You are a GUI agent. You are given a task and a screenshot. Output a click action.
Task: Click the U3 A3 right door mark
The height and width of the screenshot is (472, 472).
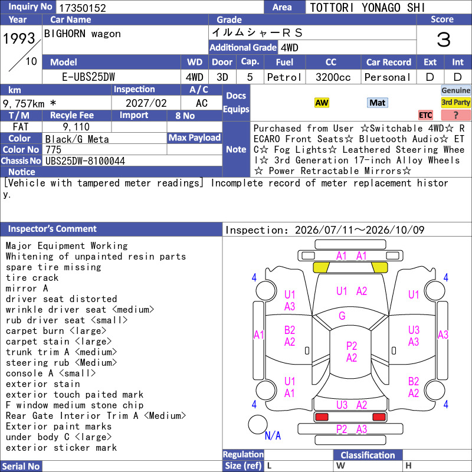click(x=414, y=336)
